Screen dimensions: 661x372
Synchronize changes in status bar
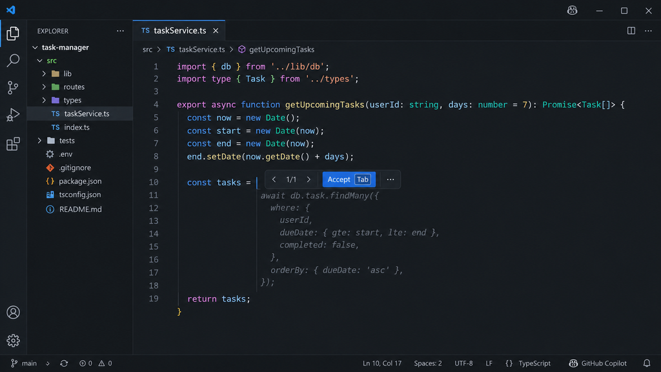[64, 363]
